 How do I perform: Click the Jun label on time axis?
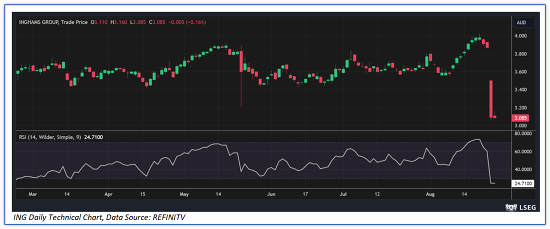271,195
